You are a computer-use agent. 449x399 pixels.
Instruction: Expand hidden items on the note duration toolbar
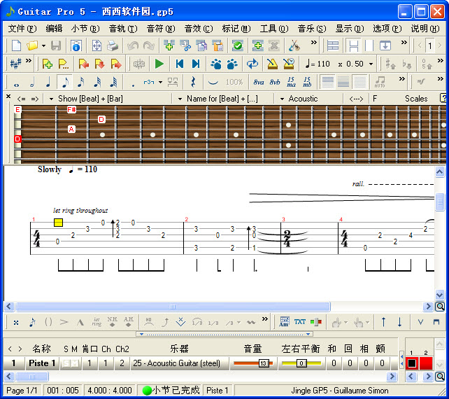pyautogui.click(x=402, y=78)
